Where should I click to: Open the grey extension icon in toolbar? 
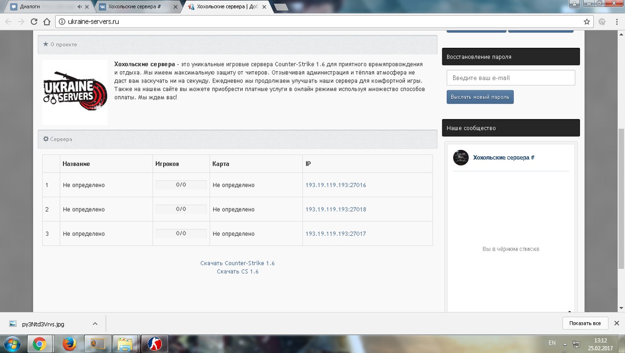tap(602, 21)
